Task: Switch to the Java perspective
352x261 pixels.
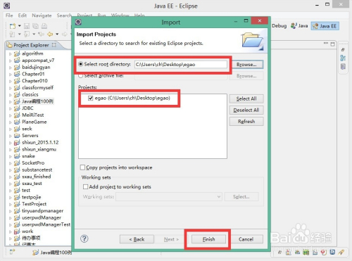Action: [299, 26]
